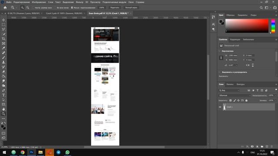Image resolution: width=278 pixels, height=156 pixels.
Task: Select the Hand tool
Action: pos(3,109)
